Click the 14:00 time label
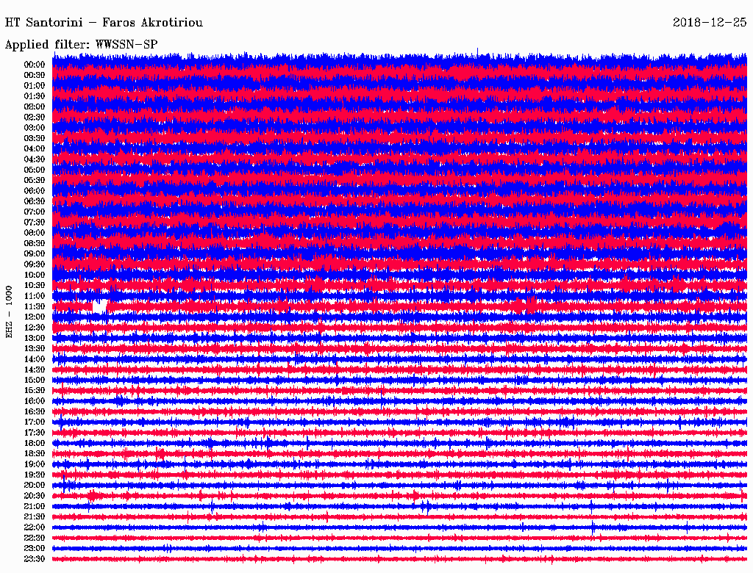This screenshot has width=753, height=573. tap(35, 359)
